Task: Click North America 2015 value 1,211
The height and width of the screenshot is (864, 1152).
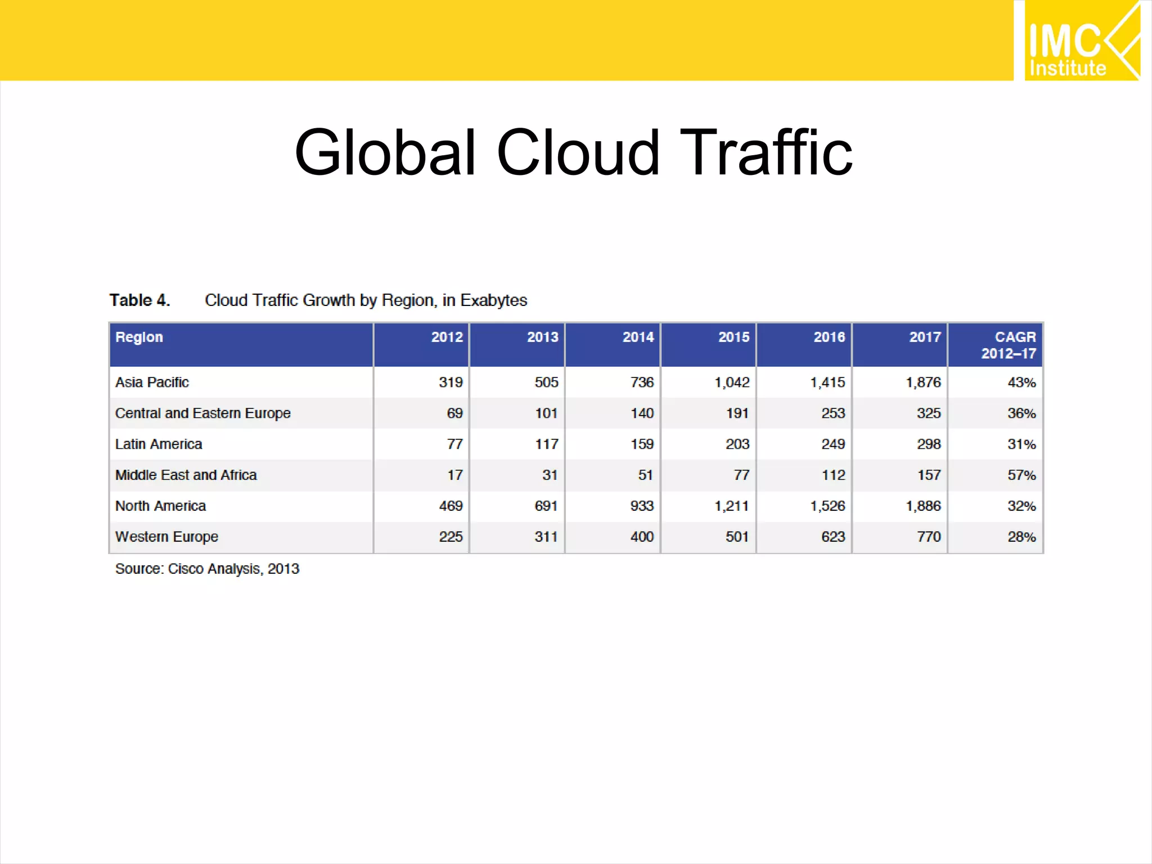Action: point(732,506)
